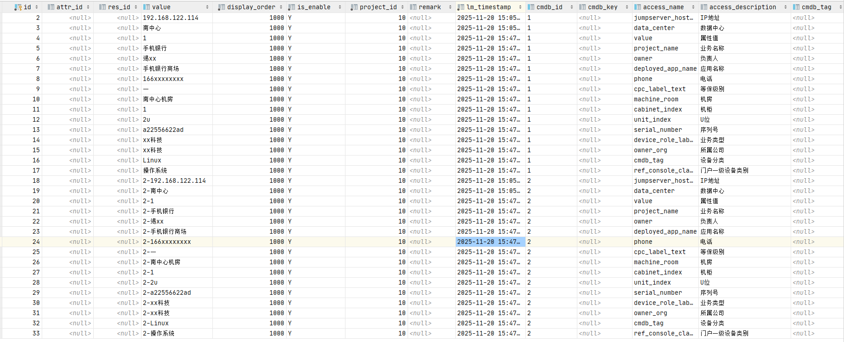Viewport: 844px width, 342px height.
Task: Toggle sort arrows on the cmdb_key column
Action: (x=627, y=7)
